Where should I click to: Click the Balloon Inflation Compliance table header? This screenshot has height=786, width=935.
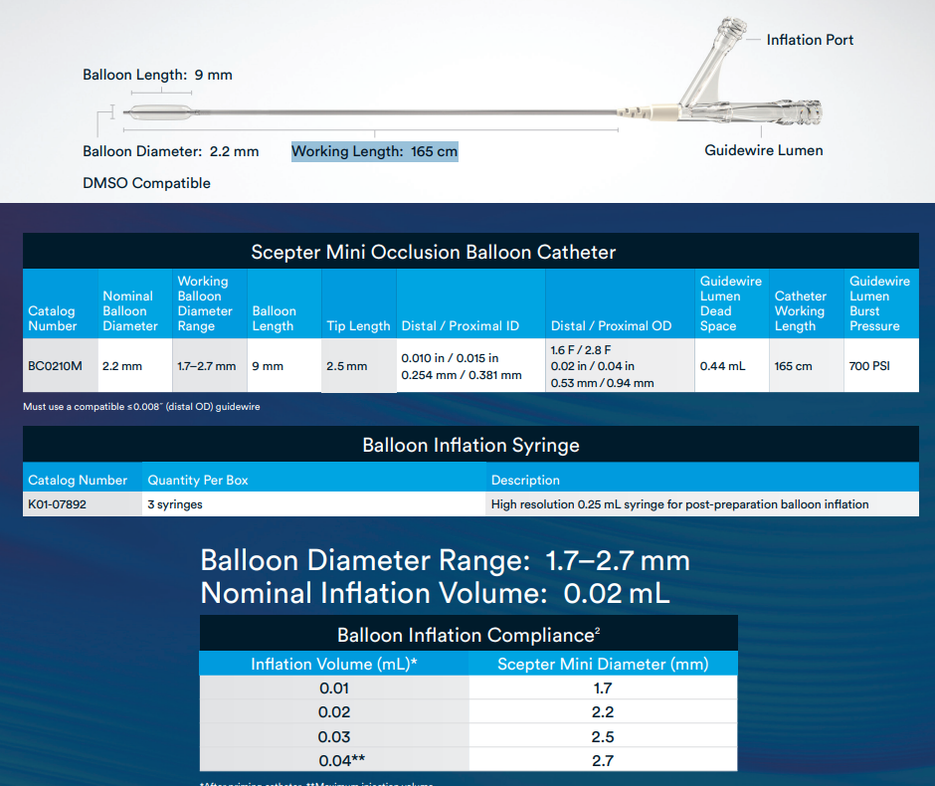point(467,635)
